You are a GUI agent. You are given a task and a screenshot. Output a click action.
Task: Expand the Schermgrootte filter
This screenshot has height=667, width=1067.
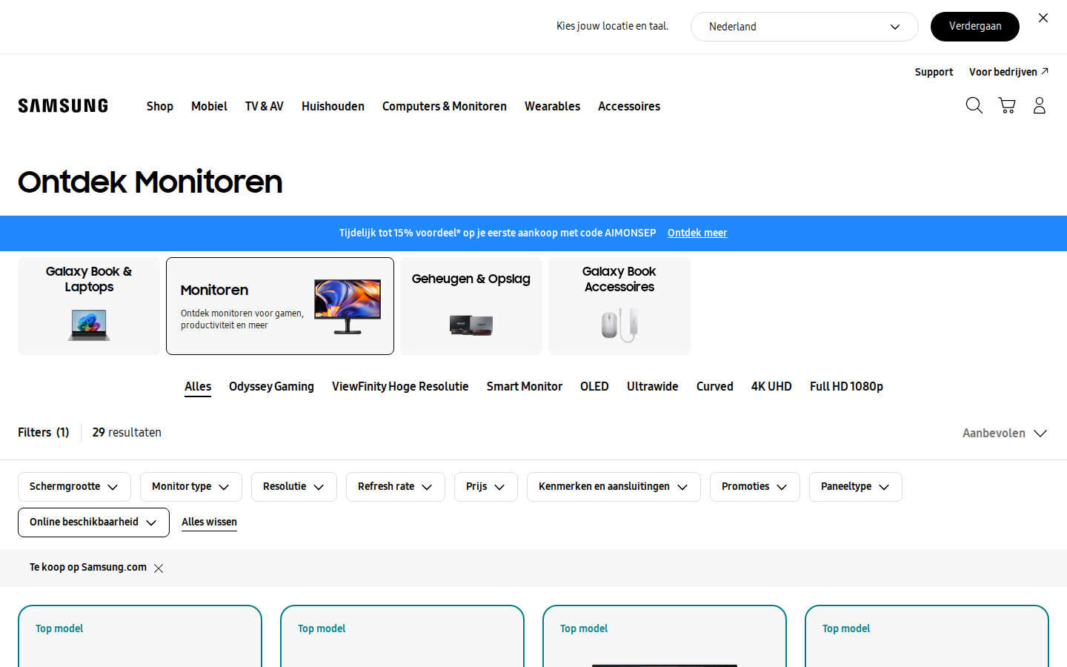74,487
